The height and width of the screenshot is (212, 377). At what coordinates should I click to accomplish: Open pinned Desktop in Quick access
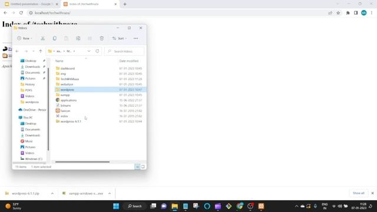[31, 61]
